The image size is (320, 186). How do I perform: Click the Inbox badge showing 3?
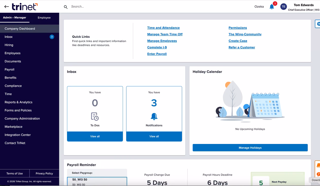click(52, 37)
